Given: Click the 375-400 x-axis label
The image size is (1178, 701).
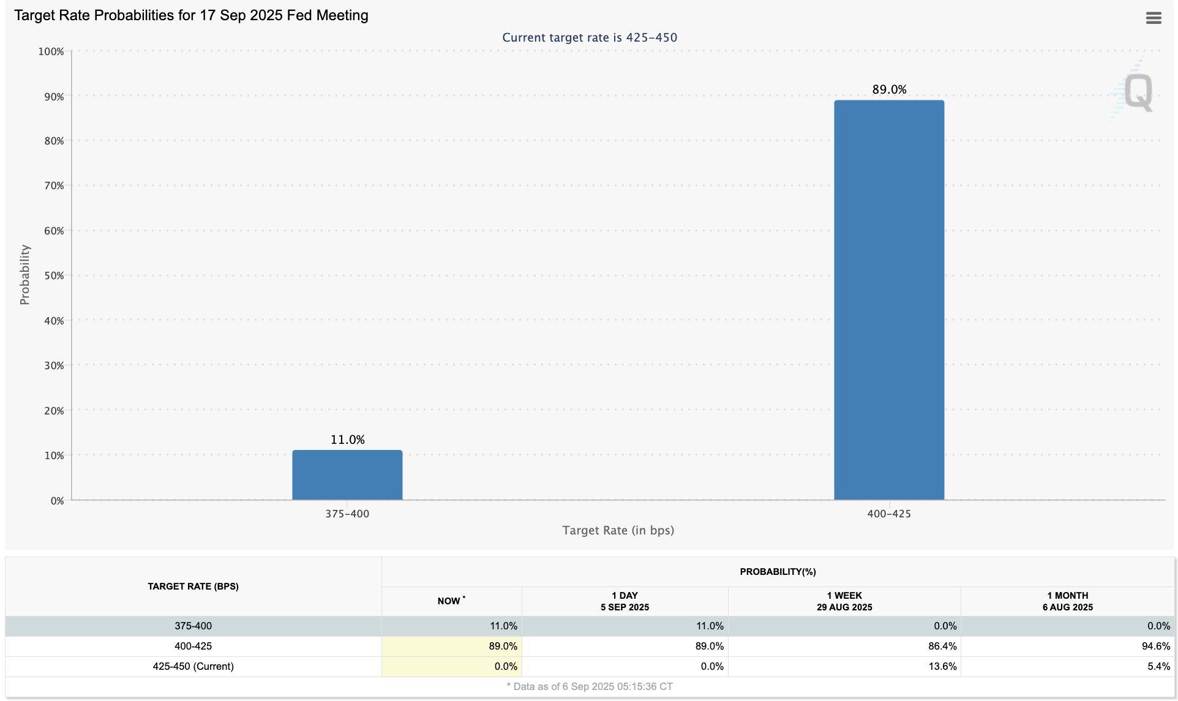Looking at the screenshot, I should pos(347,514).
